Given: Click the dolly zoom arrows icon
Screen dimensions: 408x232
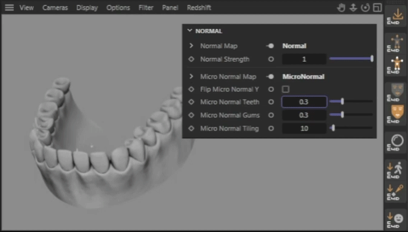Looking at the screenshot, I should point(353,8).
